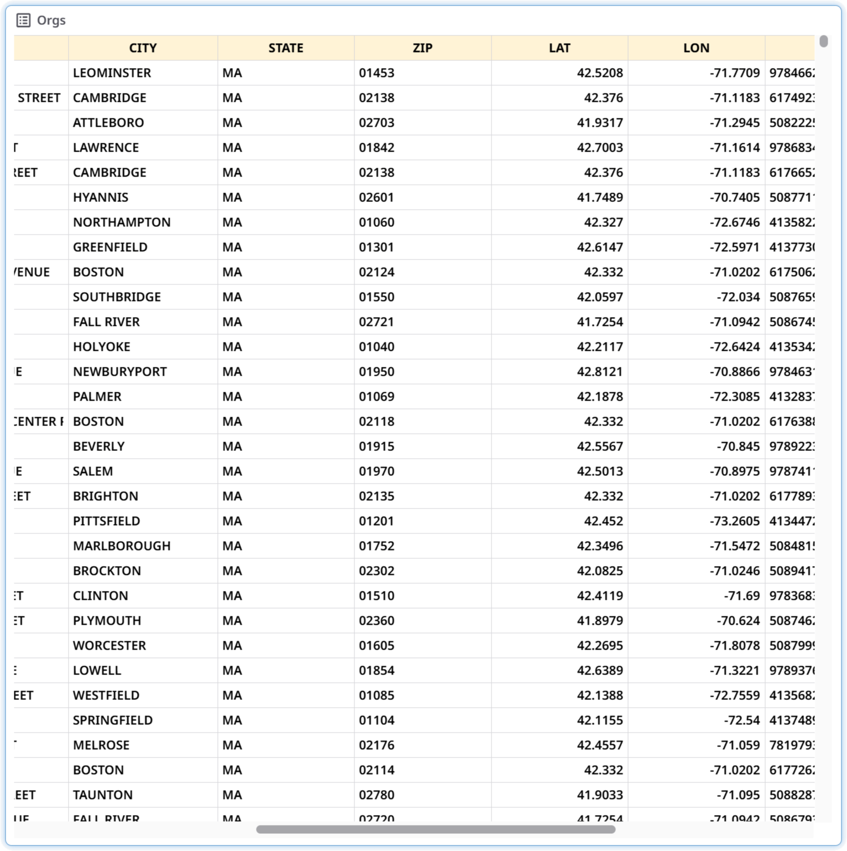Click the NEWBURYPORT city cell
The height and width of the screenshot is (851, 847).
pyautogui.click(x=143, y=372)
